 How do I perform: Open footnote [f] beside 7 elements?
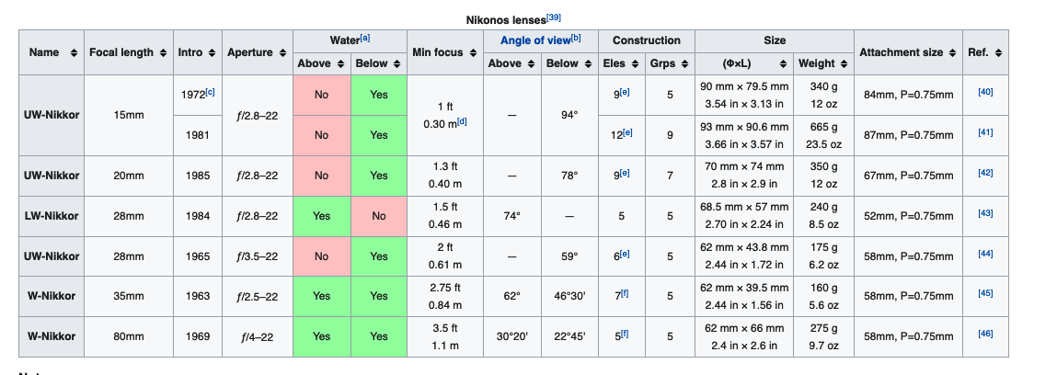pyautogui.click(x=624, y=293)
